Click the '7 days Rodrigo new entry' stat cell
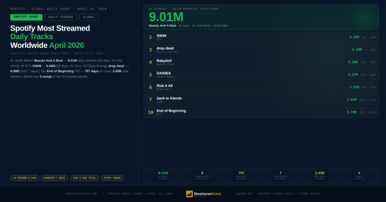386x202 pixels. pos(280,175)
